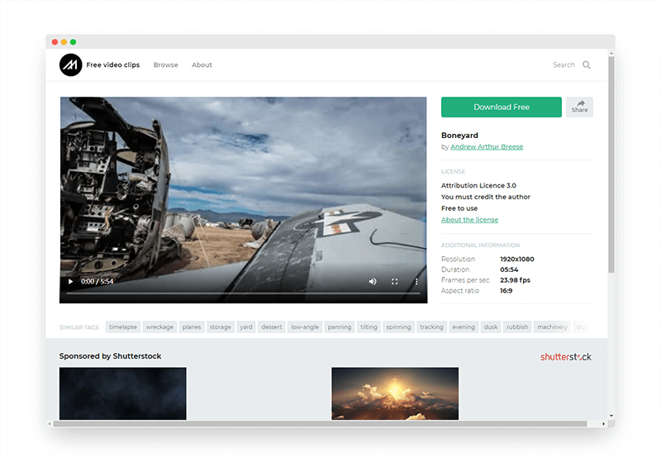Toggle fullscreen video mode

click(x=394, y=282)
